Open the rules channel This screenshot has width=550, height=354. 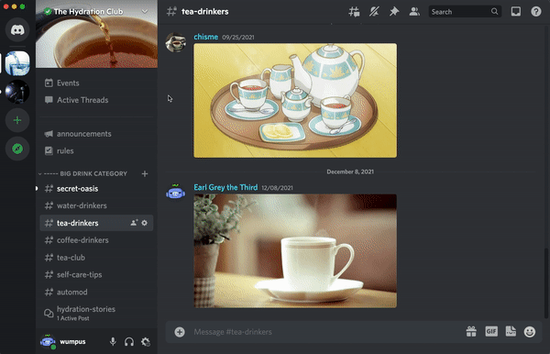coord(96,150)
